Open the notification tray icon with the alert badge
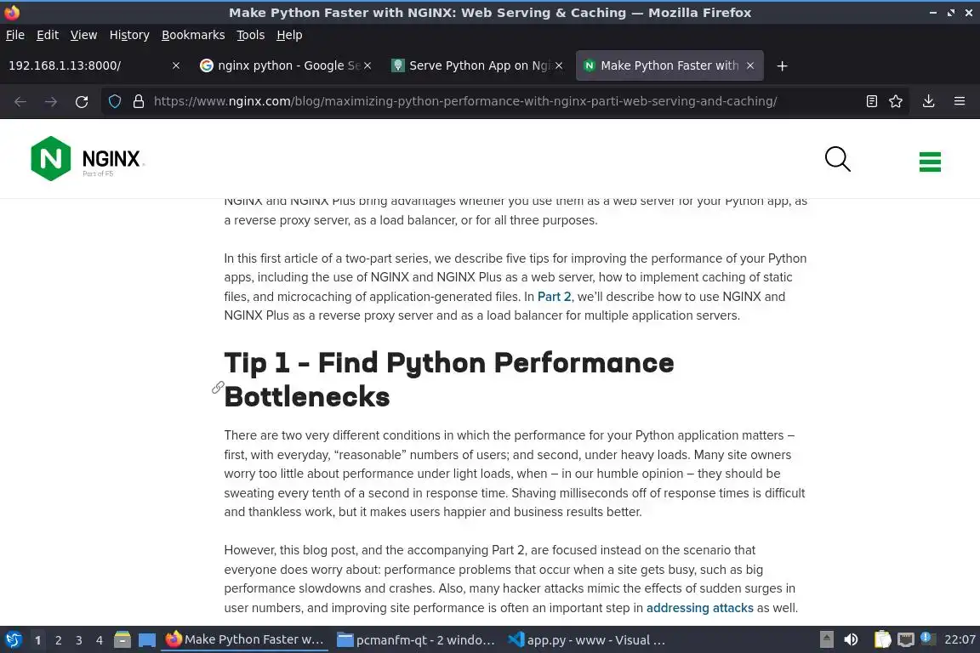Viewport: 980px width, 653px height. tap(928, 639)
